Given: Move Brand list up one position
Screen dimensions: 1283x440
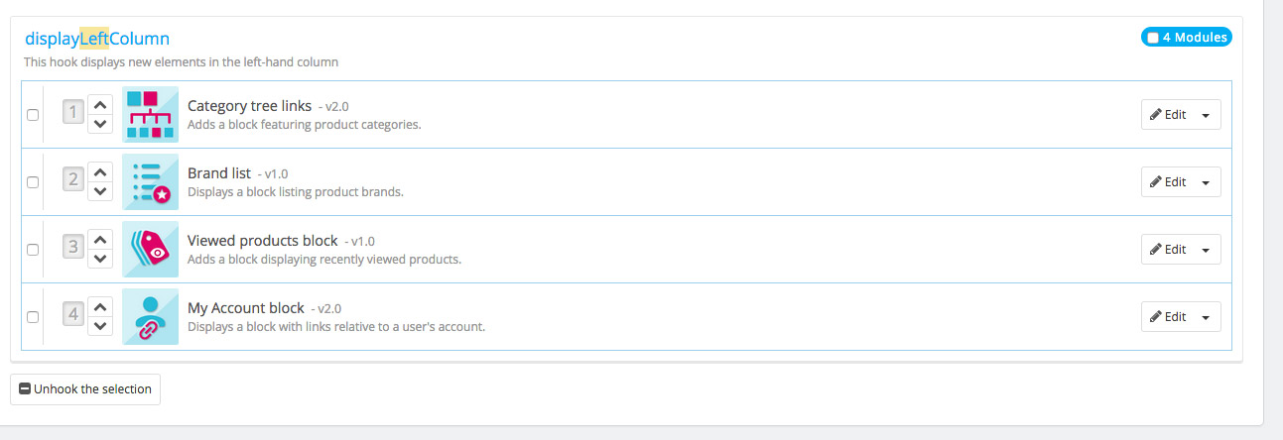Looking at the screenshot, I should tap(100, 171).
